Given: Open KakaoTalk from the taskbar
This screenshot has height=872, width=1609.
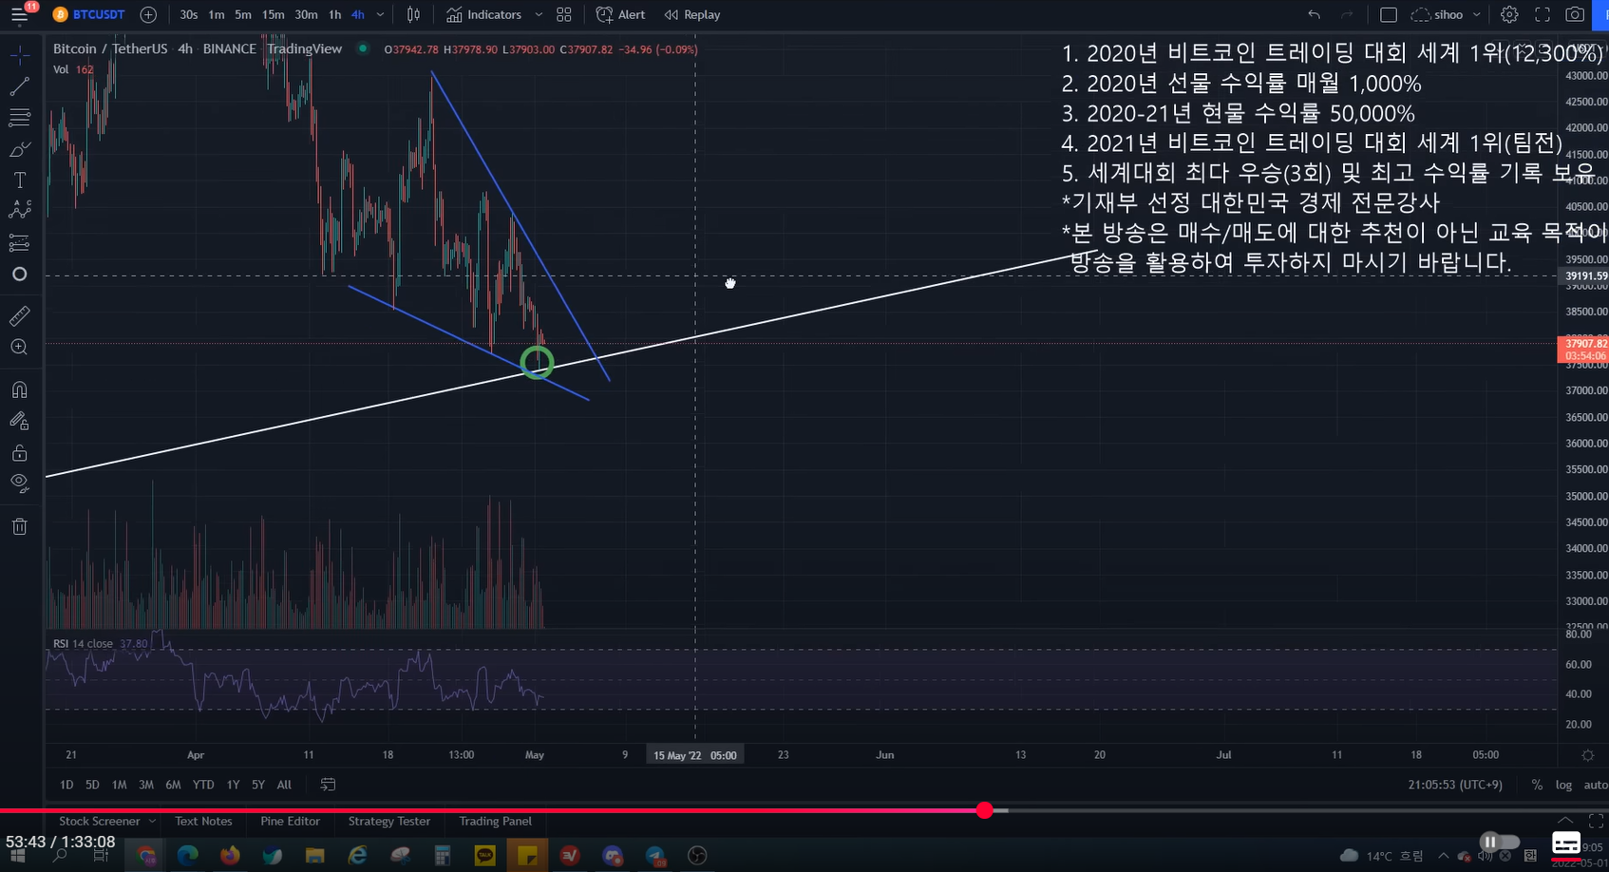Looking at the screenshot, I should 485,856.
